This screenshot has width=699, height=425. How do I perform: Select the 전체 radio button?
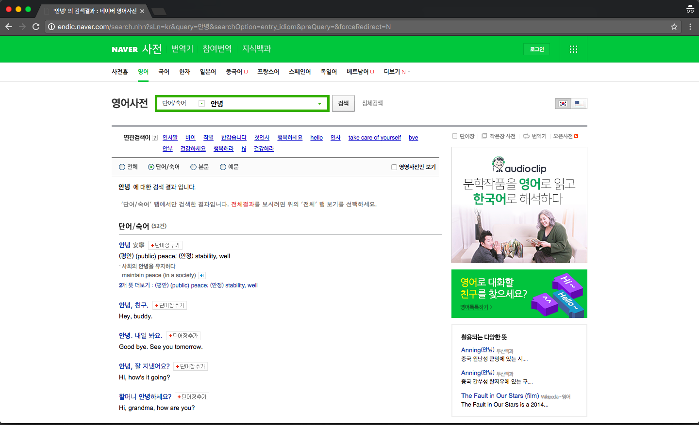(x=122, y=167)
